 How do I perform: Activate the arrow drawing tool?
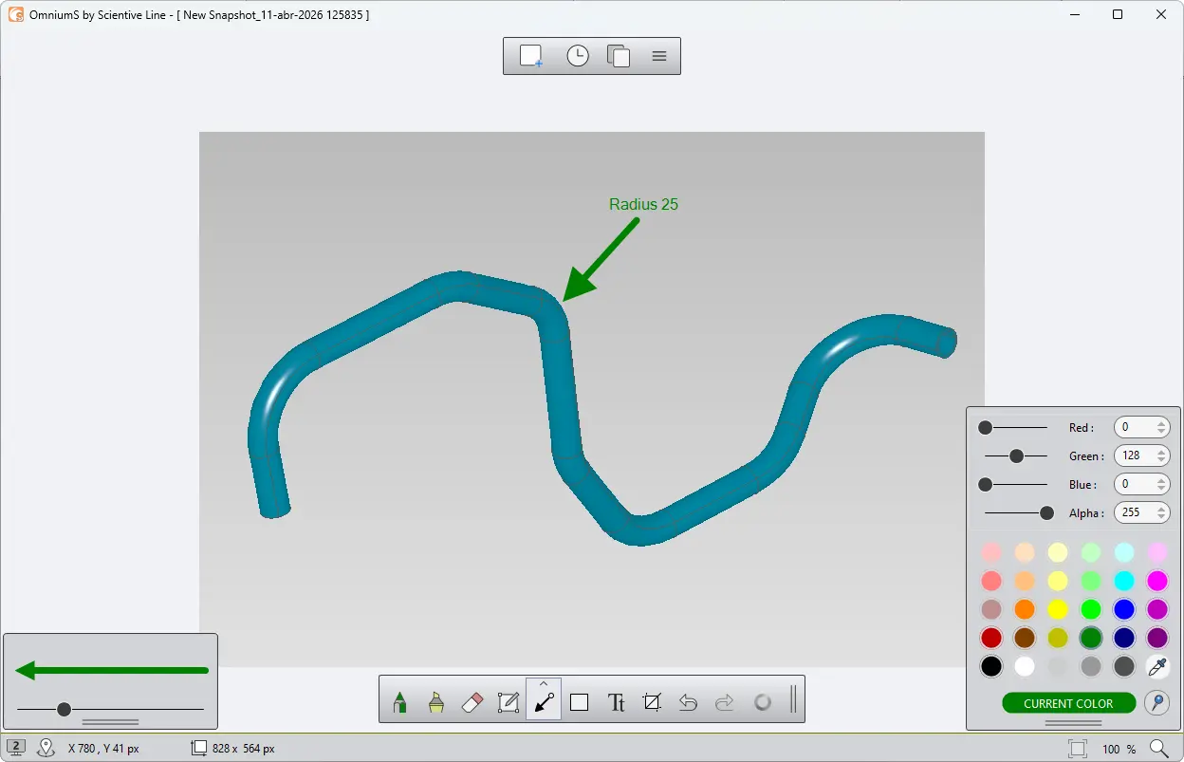pyautogui.click(x=544, y=702)
